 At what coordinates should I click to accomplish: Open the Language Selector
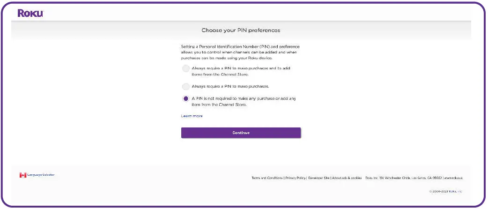[41, 175]
